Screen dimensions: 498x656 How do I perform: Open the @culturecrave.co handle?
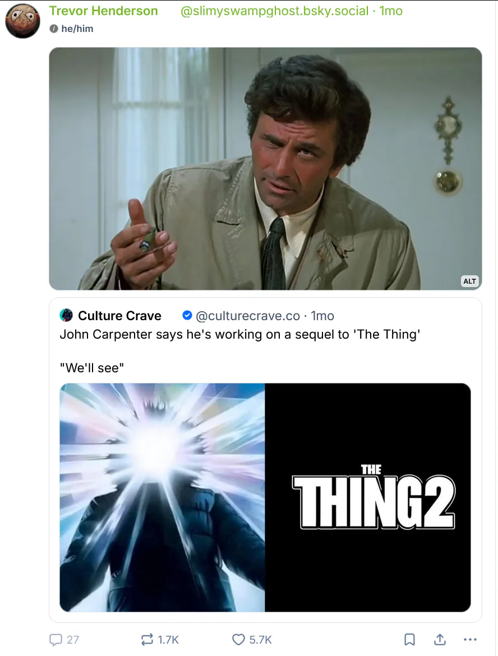[x=247, y=316]
